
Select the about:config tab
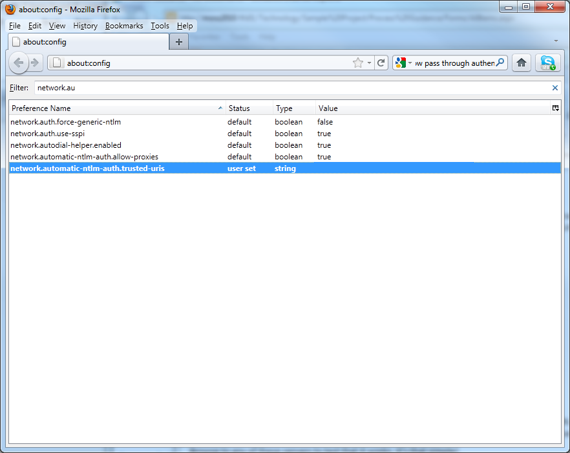[88, 42]
